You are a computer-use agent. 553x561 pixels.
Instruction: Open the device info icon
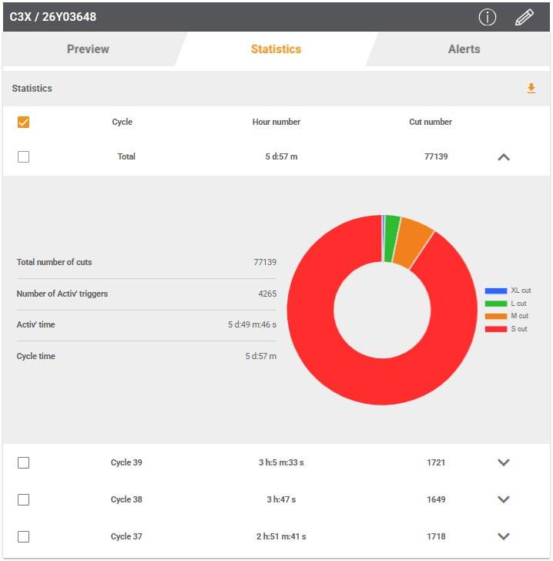click(x=488, y=17)
